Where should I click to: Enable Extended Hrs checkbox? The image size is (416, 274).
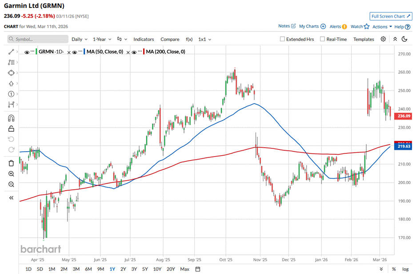click(x=282, y=39)
